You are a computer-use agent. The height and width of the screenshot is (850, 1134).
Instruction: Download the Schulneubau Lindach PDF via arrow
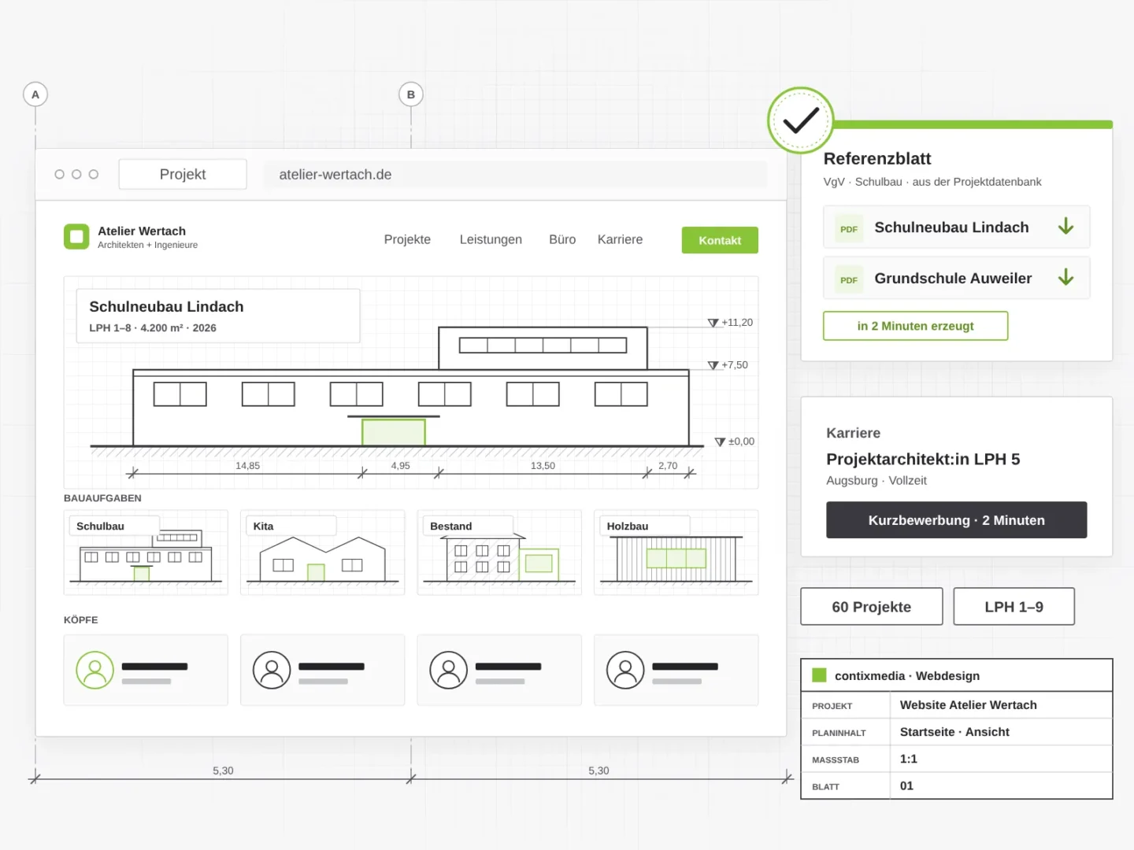click(1065, 227)
